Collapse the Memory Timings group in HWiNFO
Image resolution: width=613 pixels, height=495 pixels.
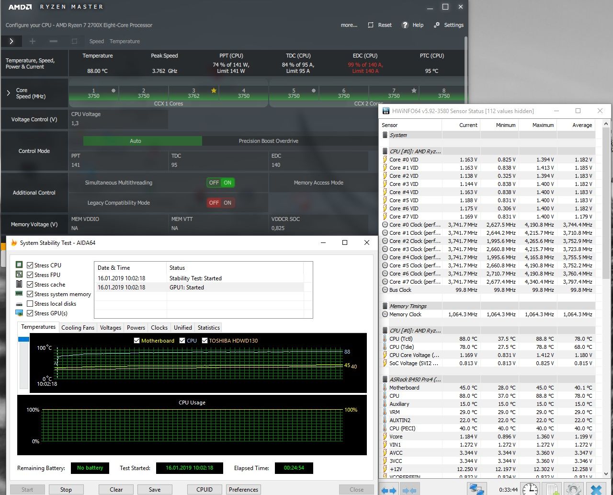coord(385,306)
